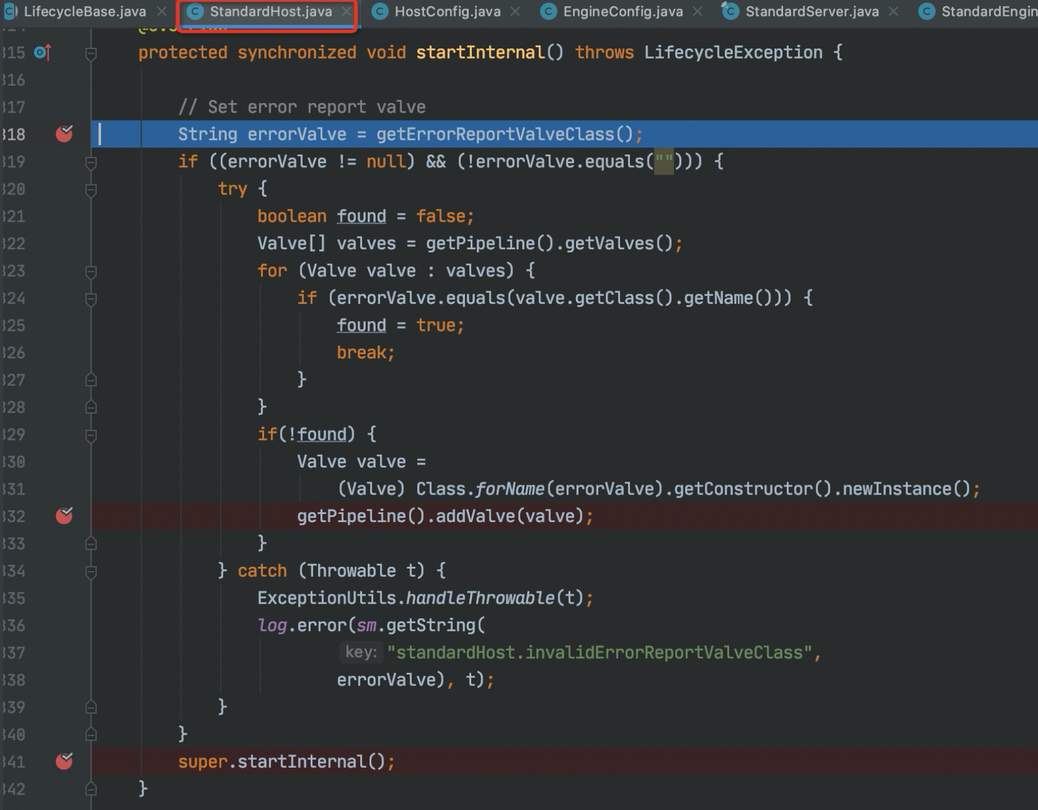Toggle breakpoint on getPipeline().addValve(valve) line

(64, 516)
